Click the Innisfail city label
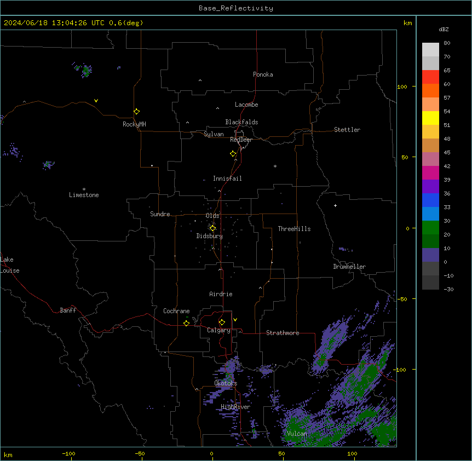 (x=227, y=178)
